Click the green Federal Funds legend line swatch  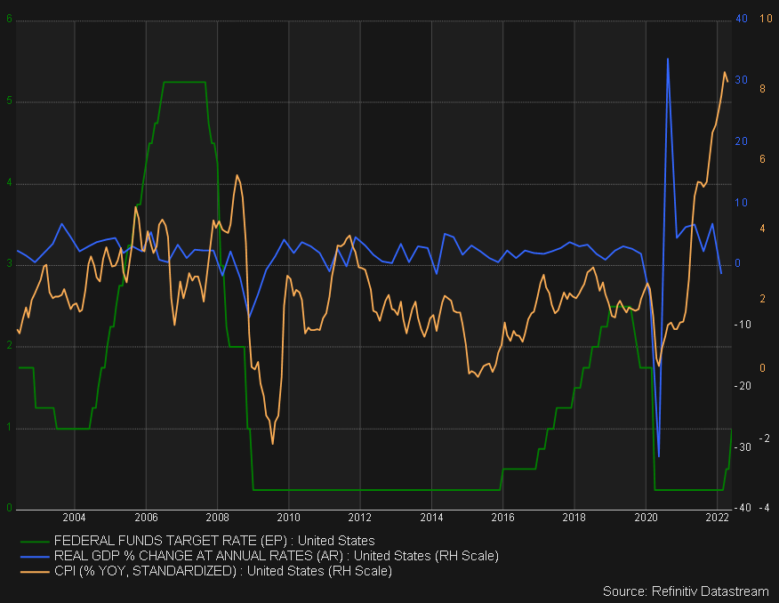pyautogui.click(x=35, y=541)
